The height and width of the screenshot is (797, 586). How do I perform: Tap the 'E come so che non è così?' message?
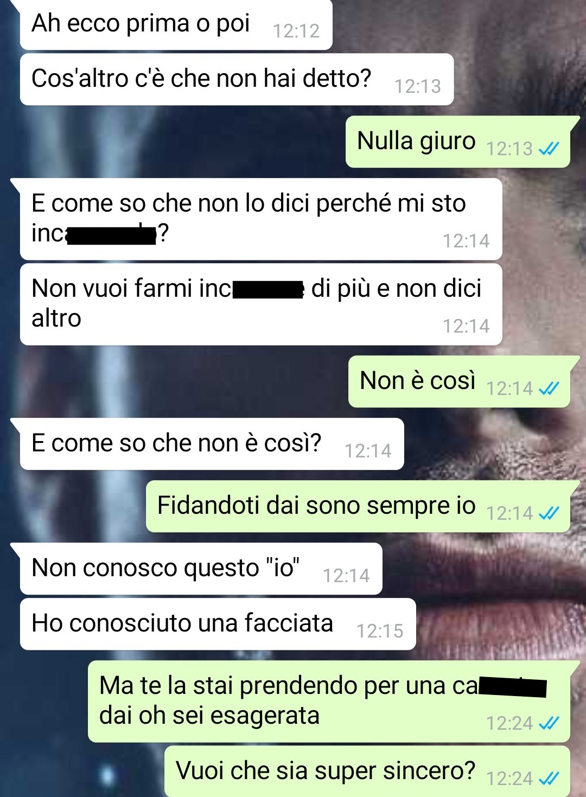point(212,444)
